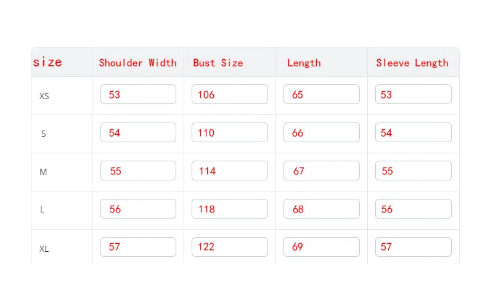Screen dimensions: 493x306
Task: Click the M Sleeve Length input field
Action: pyautogui.click(x=414, y=171)
